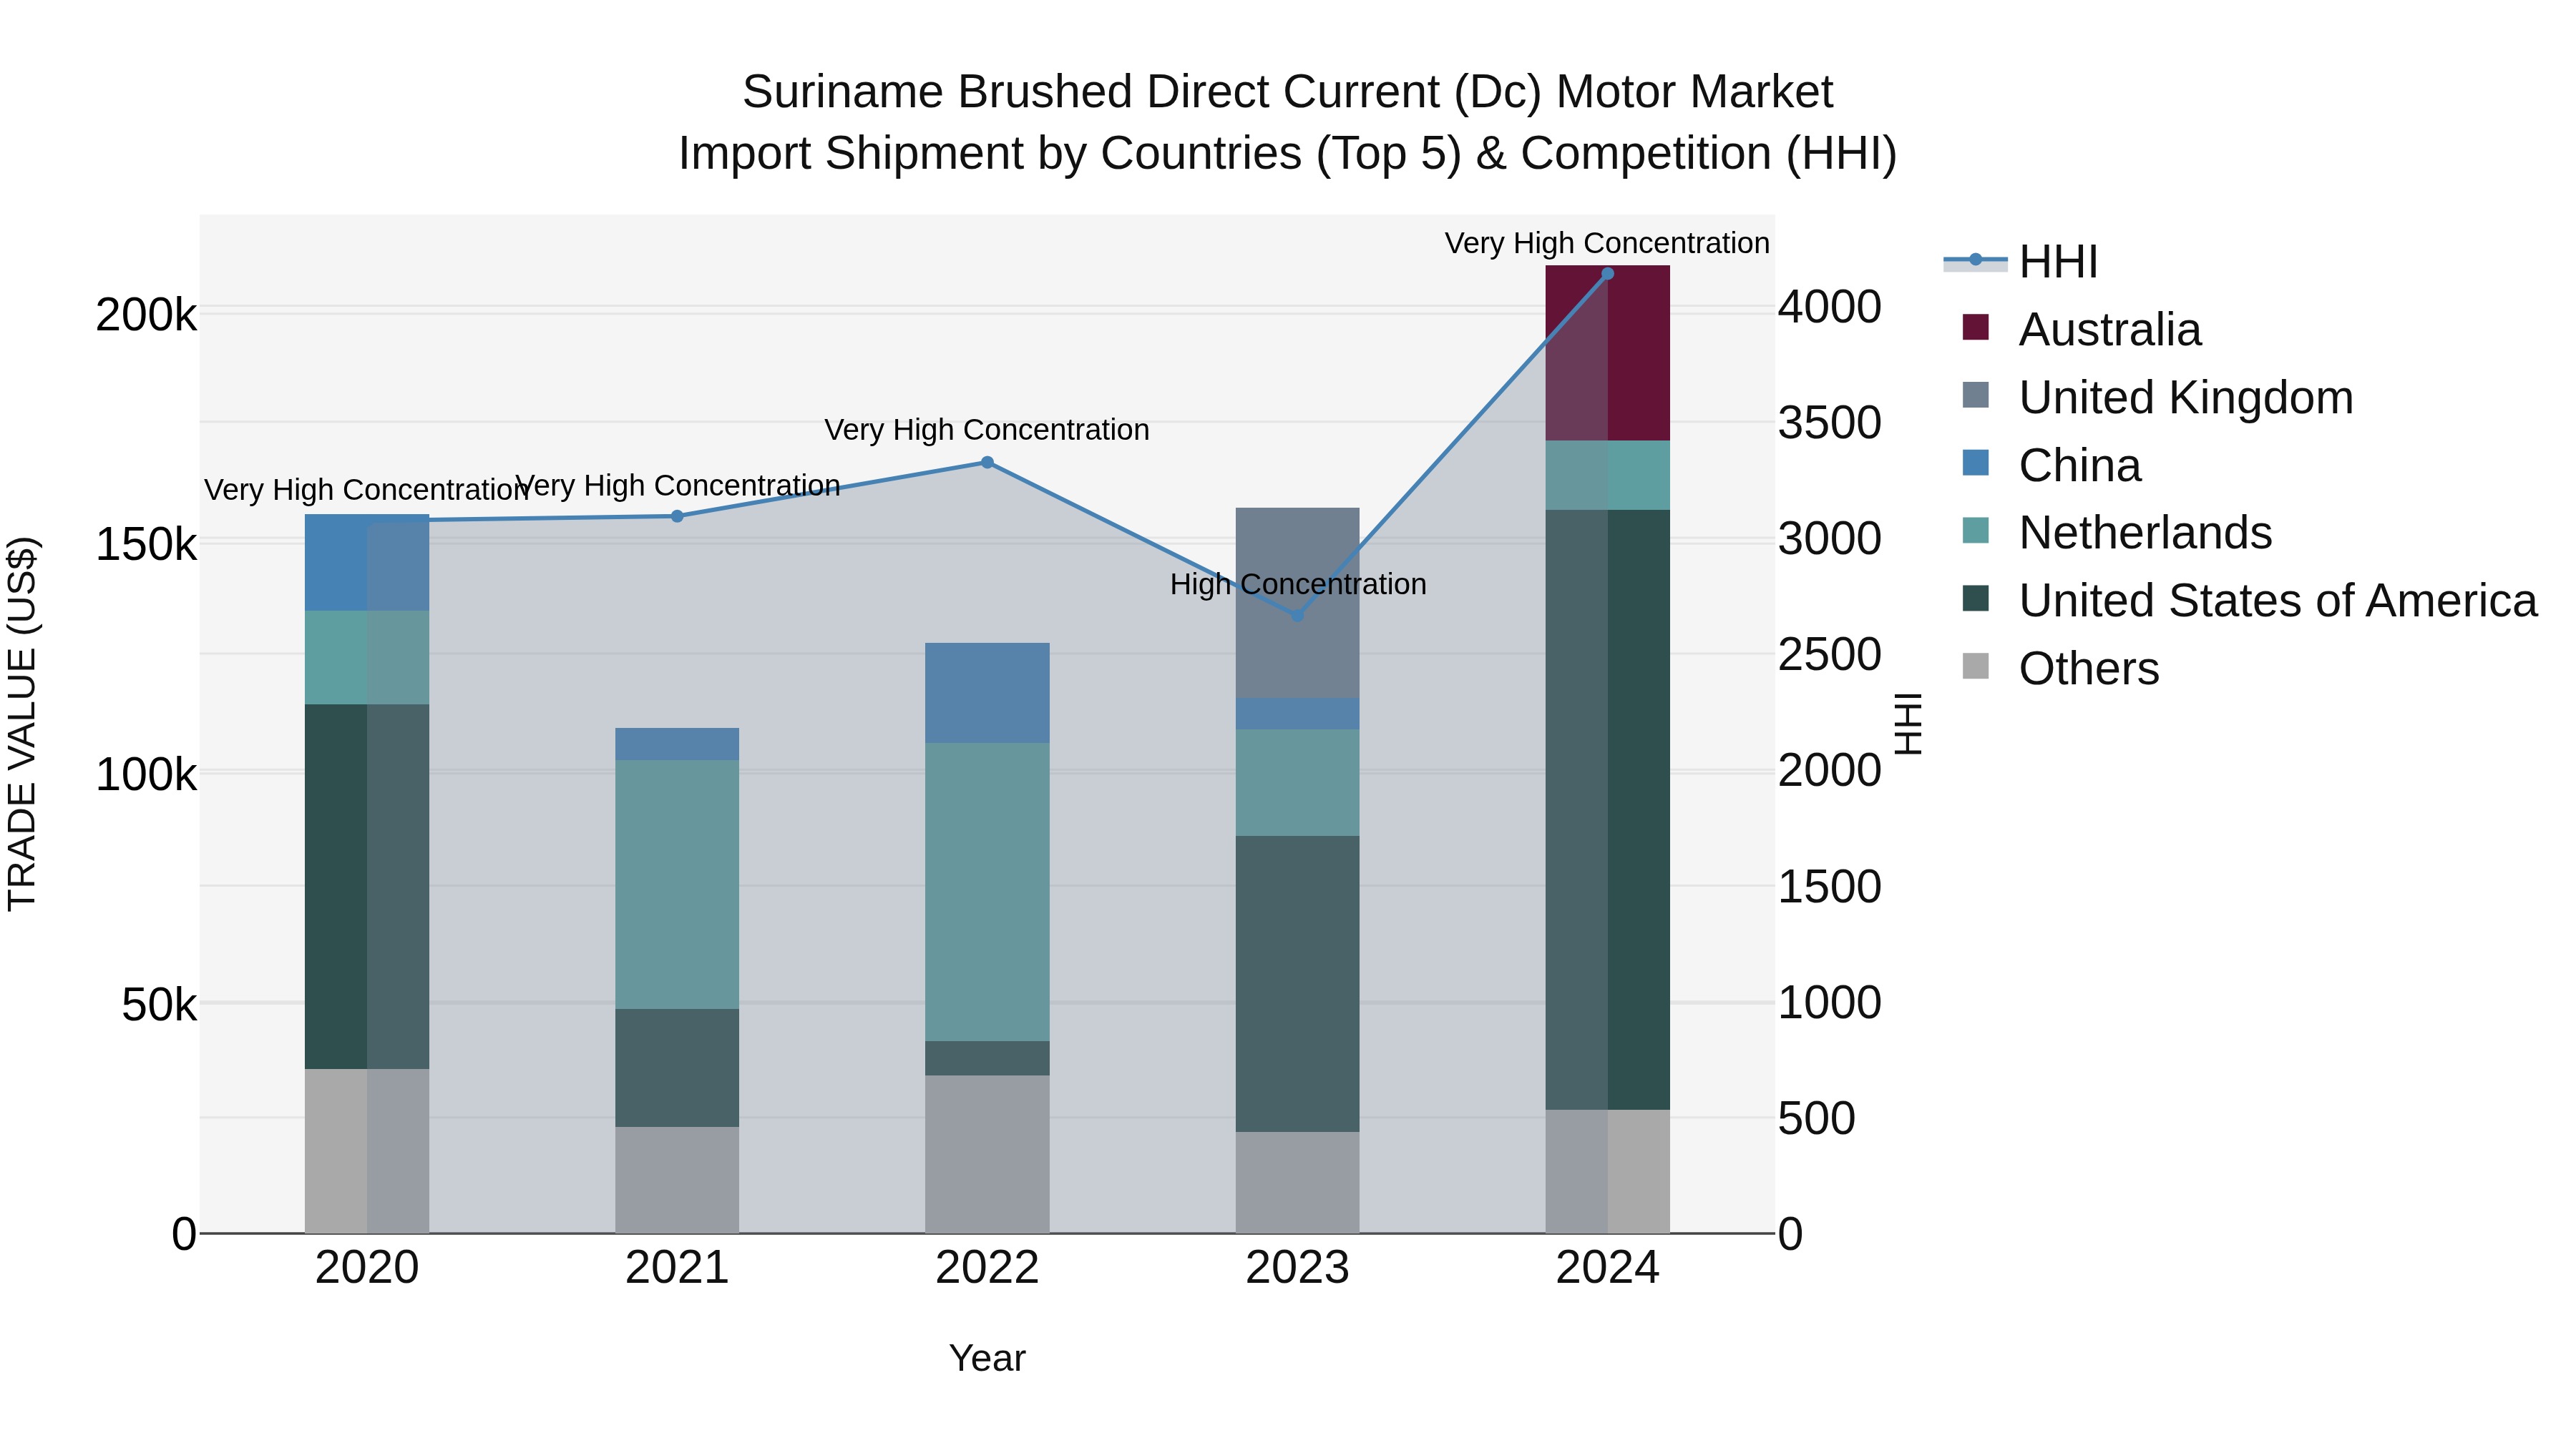Viewport: 2576px width, 1448px height.
Task: Click the 200k left axis tick label
Action: (x=146, y=316)
